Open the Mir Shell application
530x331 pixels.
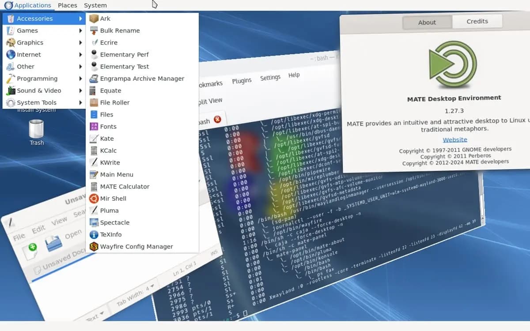pyautogui.click(x=113, y=199)
